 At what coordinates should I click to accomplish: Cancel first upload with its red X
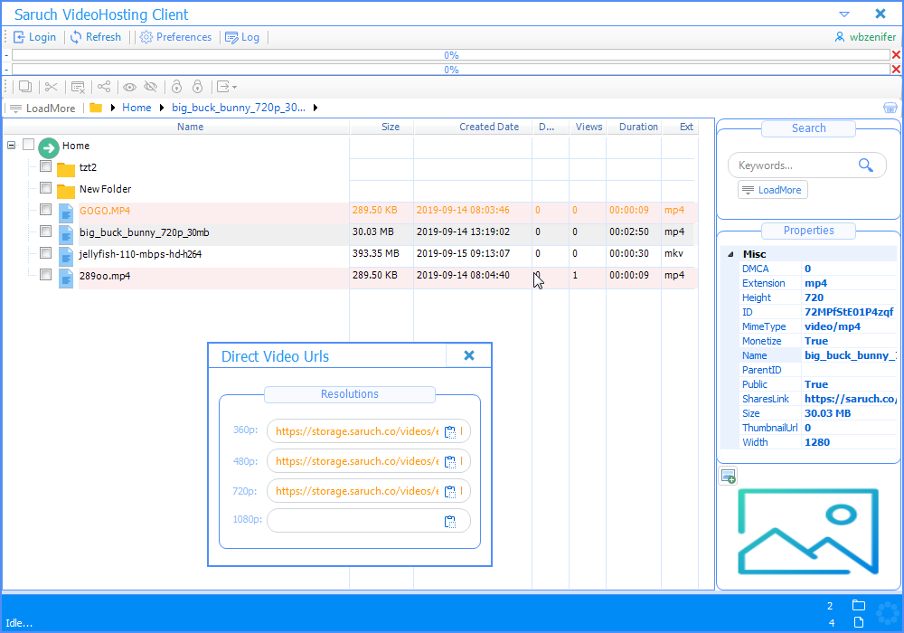pos(896,55)
